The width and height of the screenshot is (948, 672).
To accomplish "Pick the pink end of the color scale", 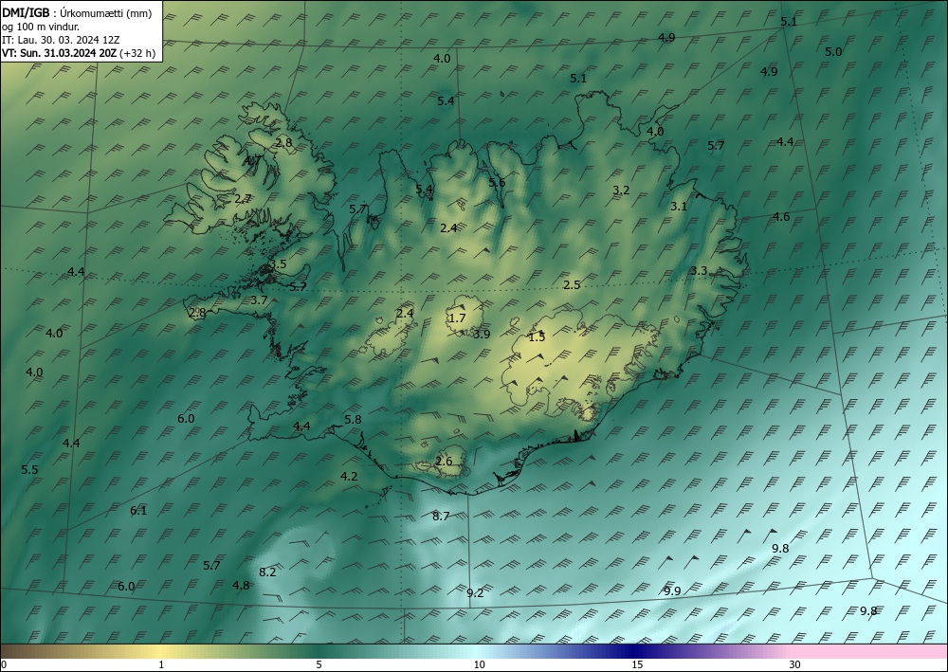I will [x=870, y=651].
